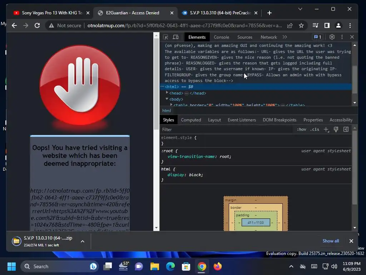The width and height of the screenshot is (366, 275).
Task: Close the E2Guardian Access Denied tab
Action: [172, 13]
